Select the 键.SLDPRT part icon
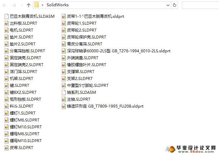 pyautogui.click(x=7, y=86)
